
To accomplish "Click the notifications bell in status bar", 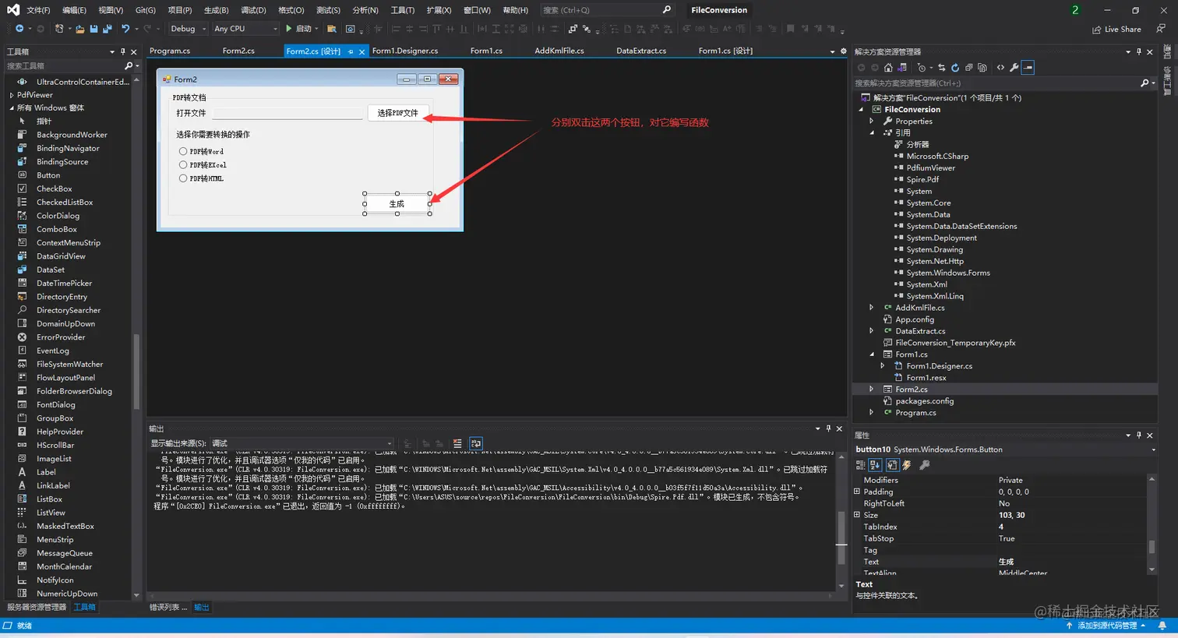I will coord(1162,626).
